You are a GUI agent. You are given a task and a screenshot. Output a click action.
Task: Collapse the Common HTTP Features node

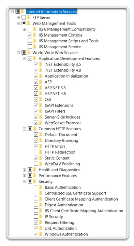coord(25,129)
